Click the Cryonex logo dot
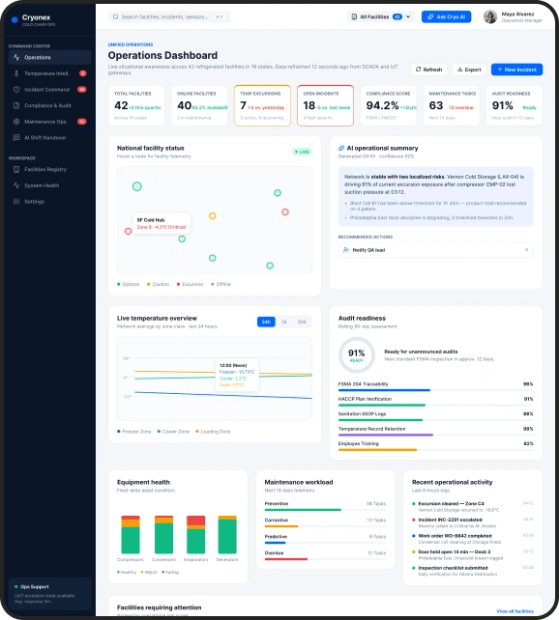 pyautogui.click(x=15, y=19)
